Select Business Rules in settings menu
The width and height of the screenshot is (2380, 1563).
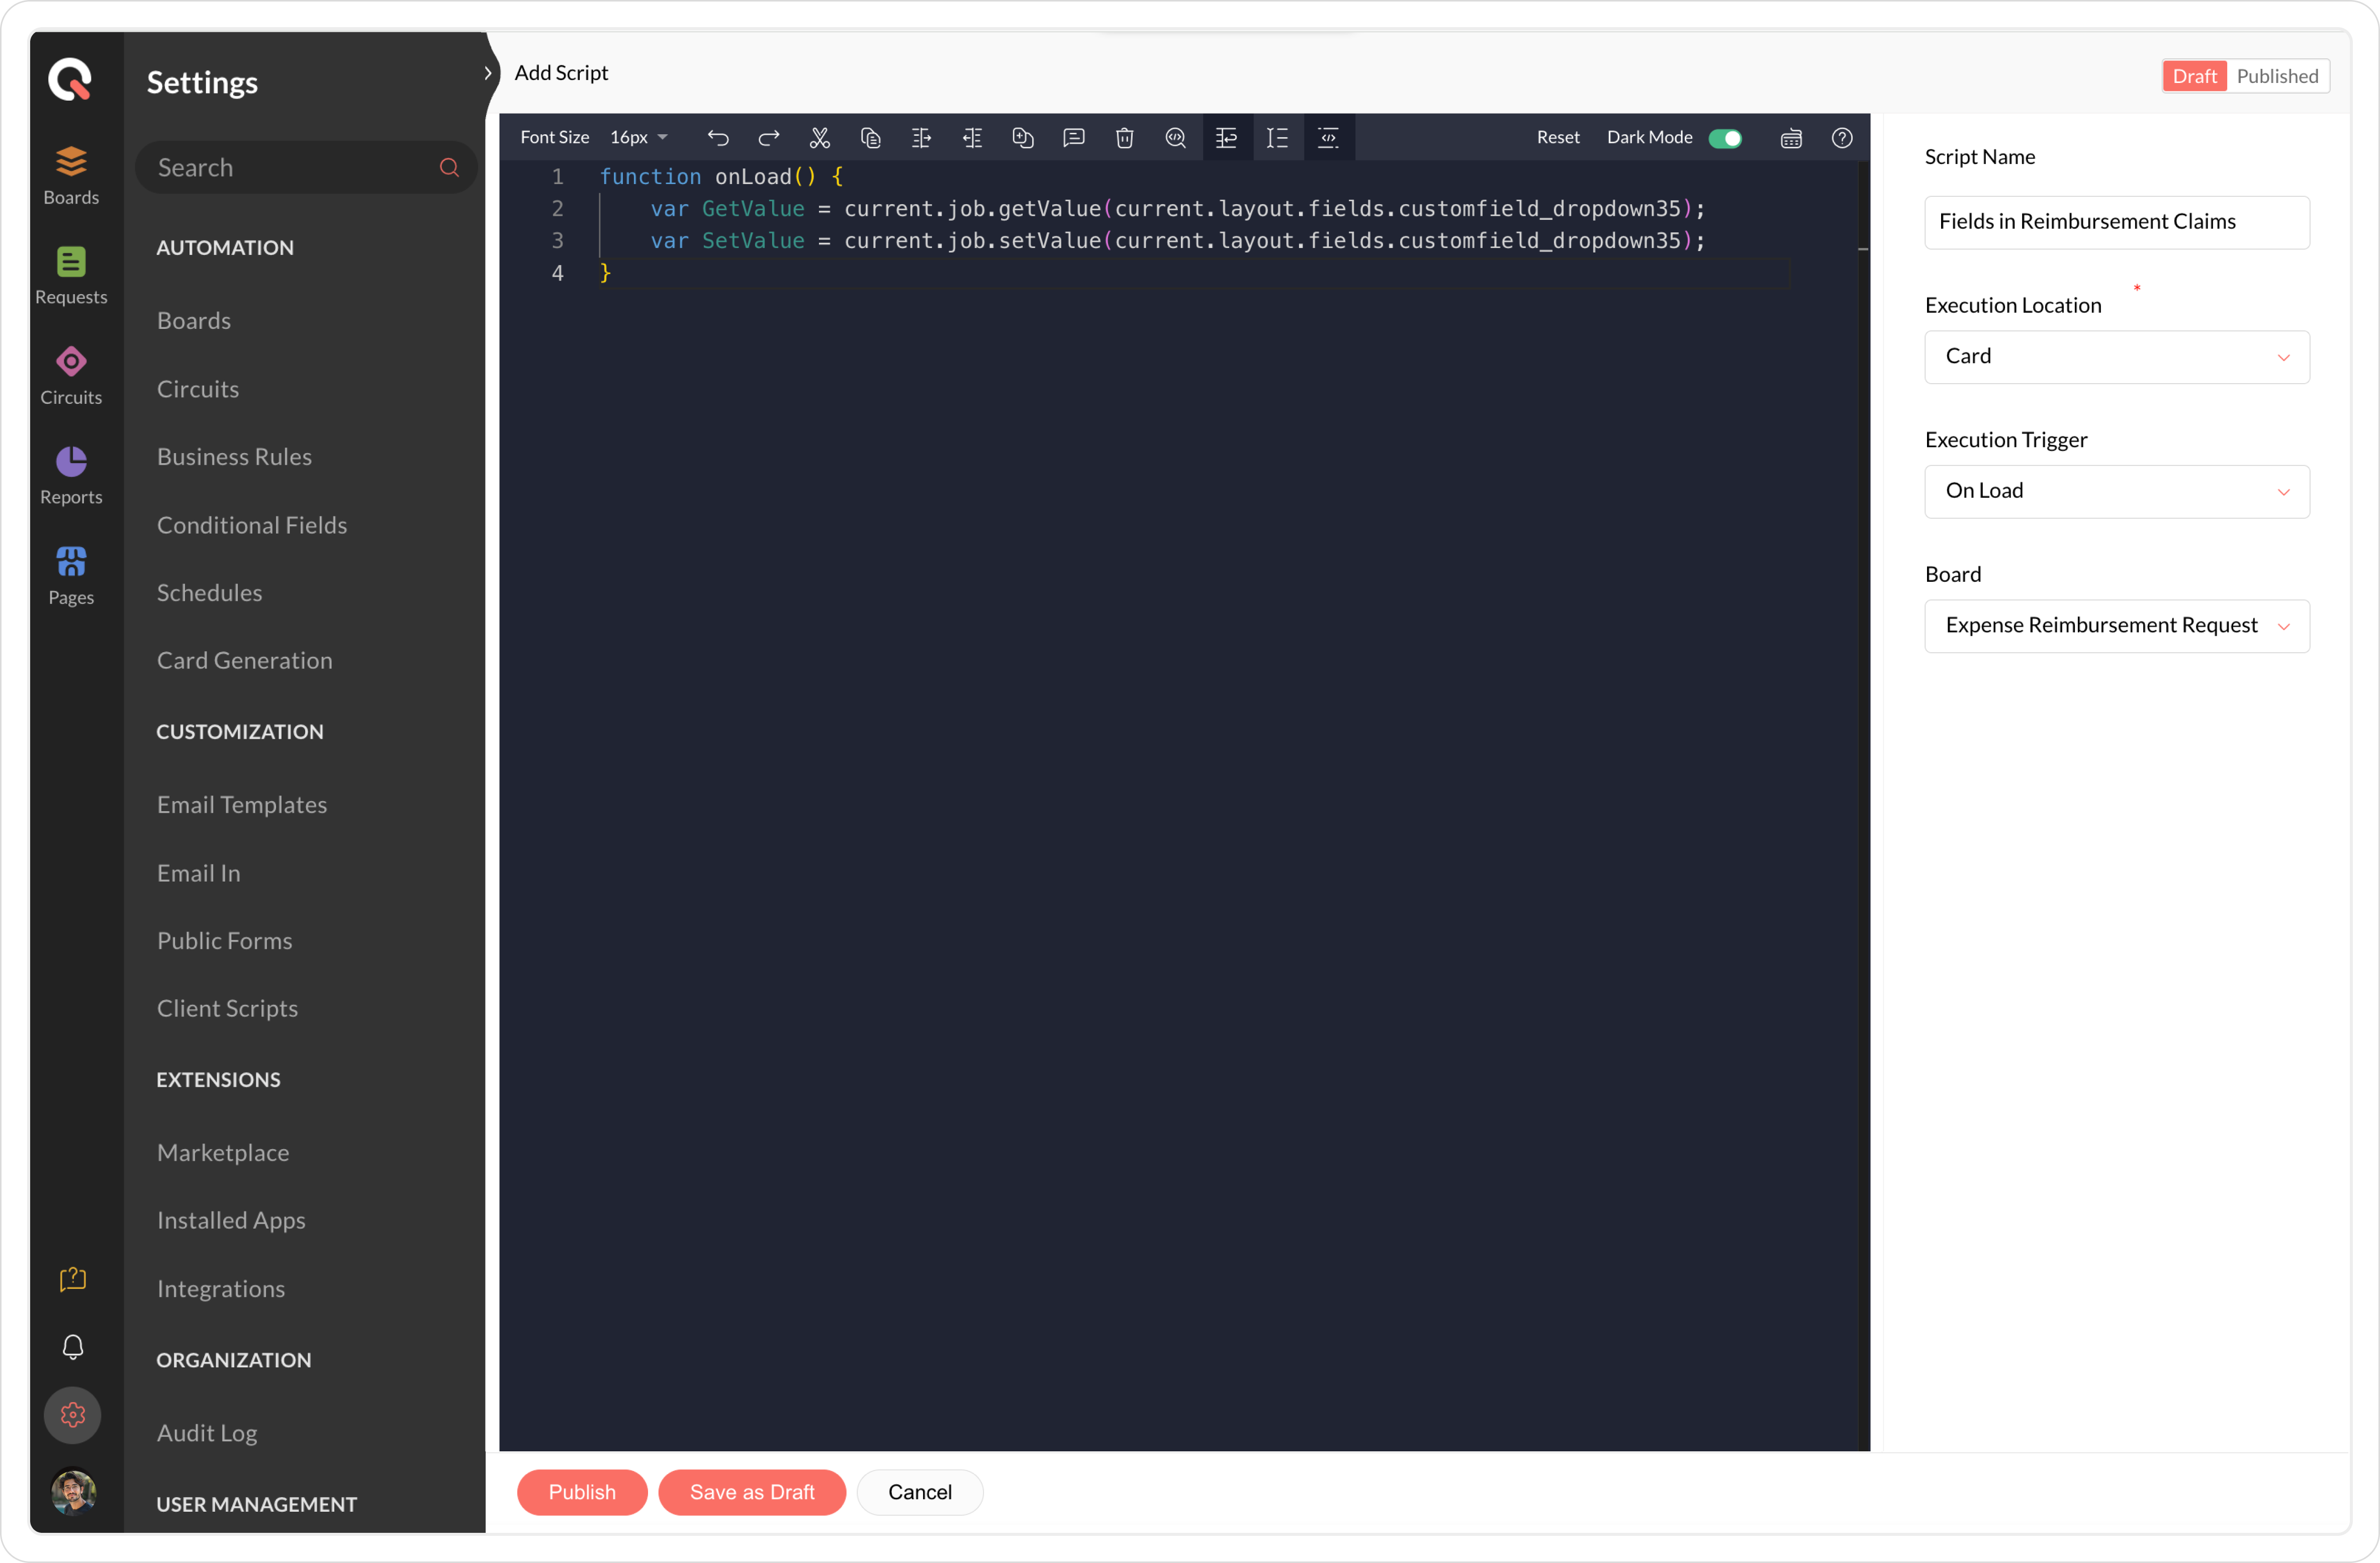[234, 456]
